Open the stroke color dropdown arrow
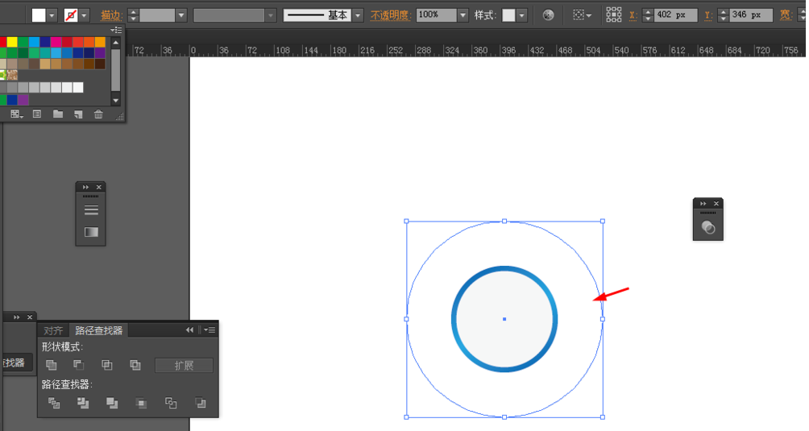This screenshot has height=431, width=809. pyautogui.click(x=84, y=15)
